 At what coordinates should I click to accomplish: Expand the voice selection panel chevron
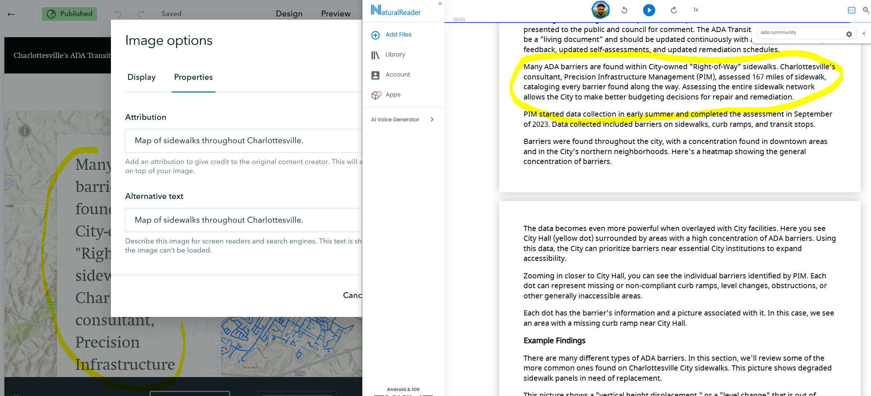(x=864, y=34)
